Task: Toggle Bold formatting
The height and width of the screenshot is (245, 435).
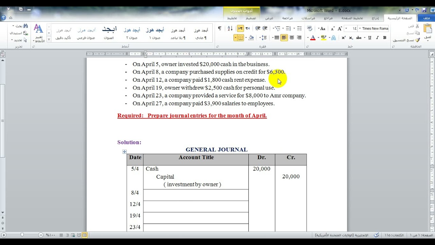Action: click(x=385, y=38)
